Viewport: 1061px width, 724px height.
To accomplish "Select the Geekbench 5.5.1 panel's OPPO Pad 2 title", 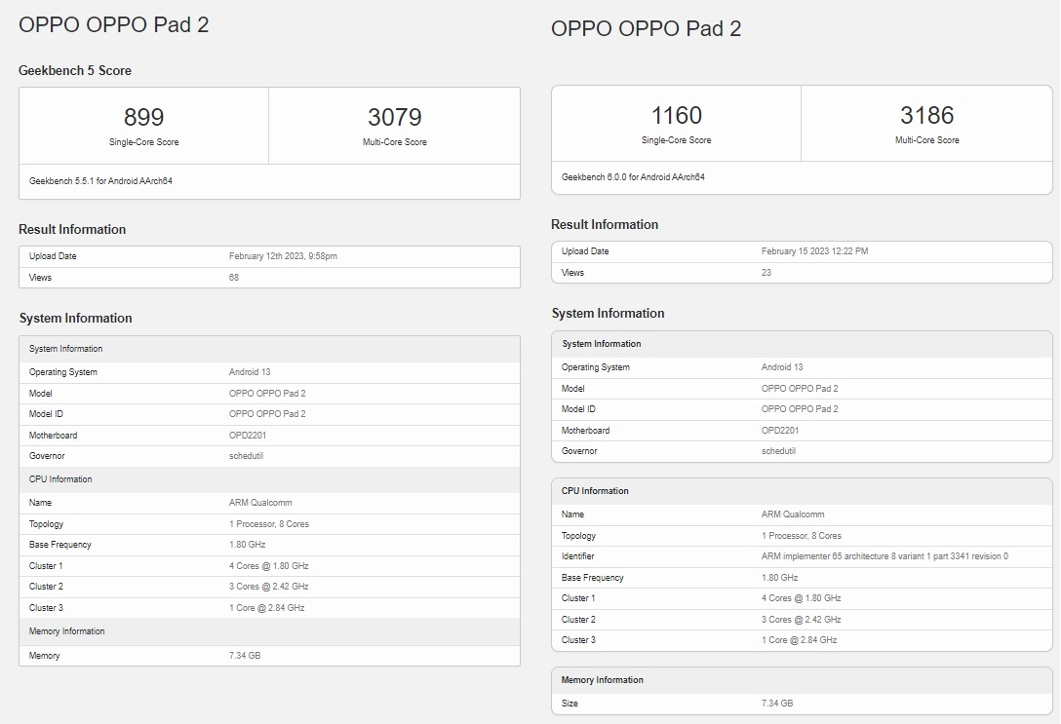I will 114,25.
